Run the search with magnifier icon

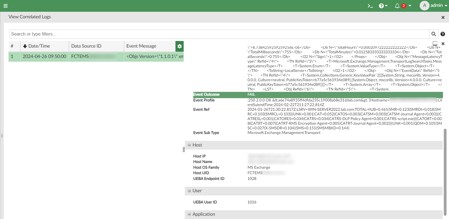click(x=434, y=34)
